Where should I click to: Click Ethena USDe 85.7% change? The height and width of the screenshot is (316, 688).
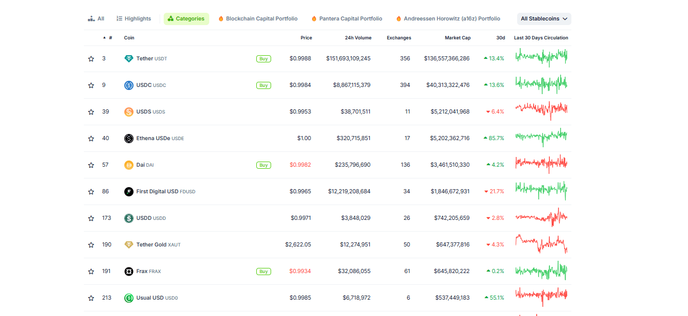(x=494, y=139)
